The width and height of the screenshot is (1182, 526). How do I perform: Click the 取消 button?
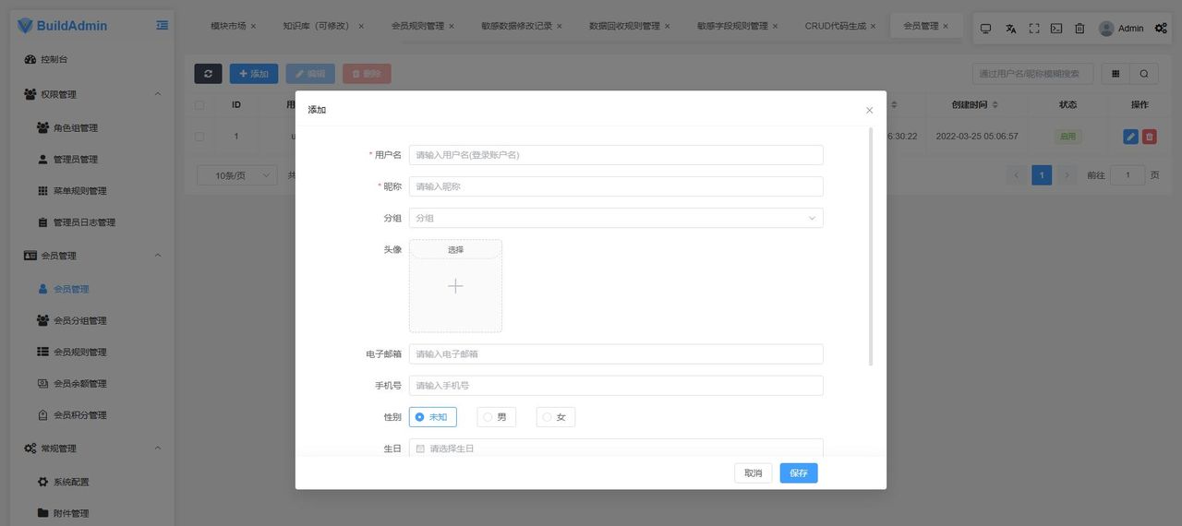[x=754, y=473]
